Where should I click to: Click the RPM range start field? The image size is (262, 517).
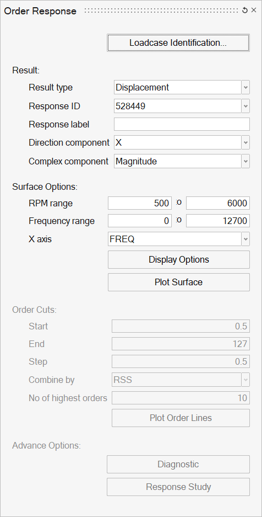click(x=140, y=203)
